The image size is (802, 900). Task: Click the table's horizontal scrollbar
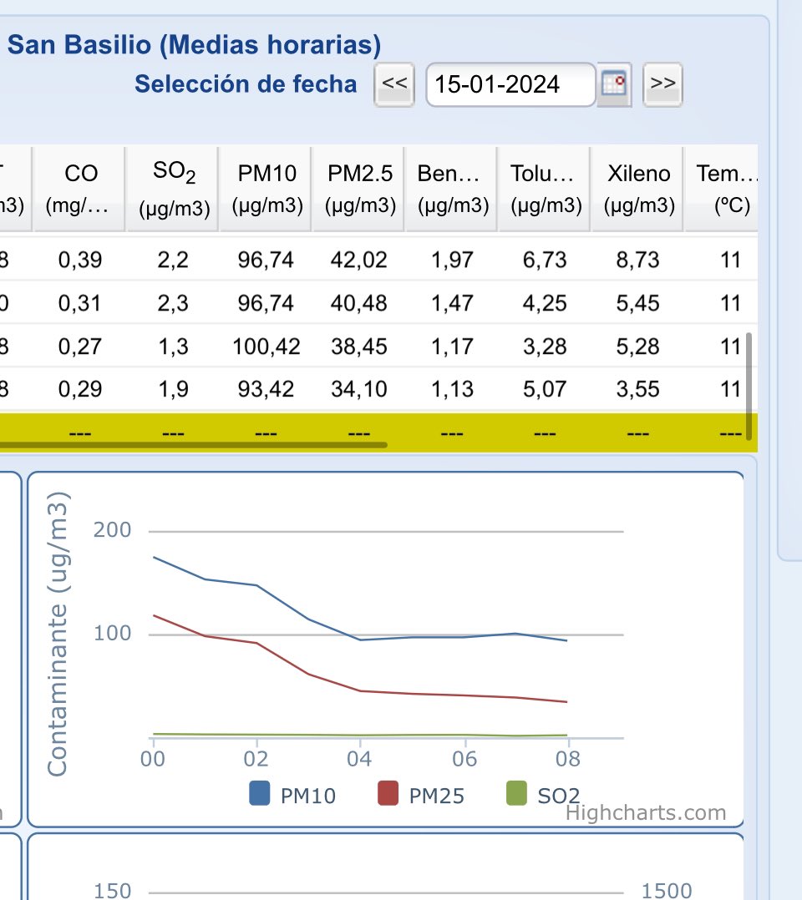click(194, 445)
